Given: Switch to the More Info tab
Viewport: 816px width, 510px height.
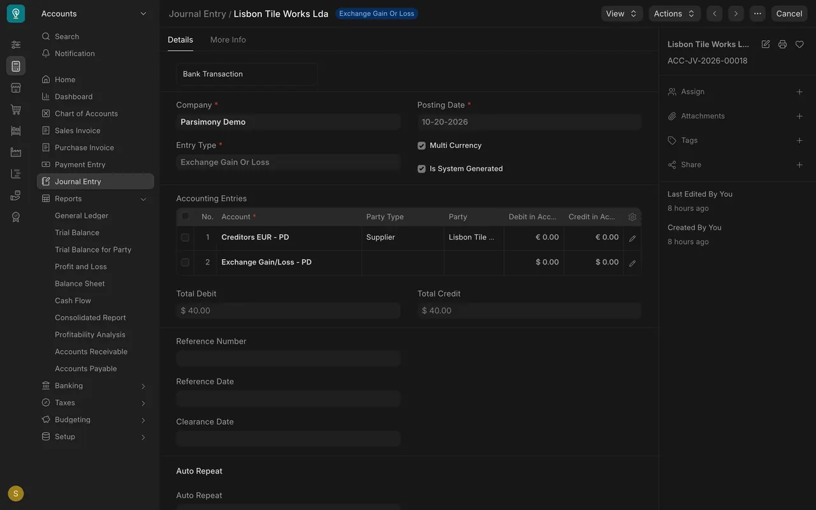Looking at the screenshot, I should (228, 40).
